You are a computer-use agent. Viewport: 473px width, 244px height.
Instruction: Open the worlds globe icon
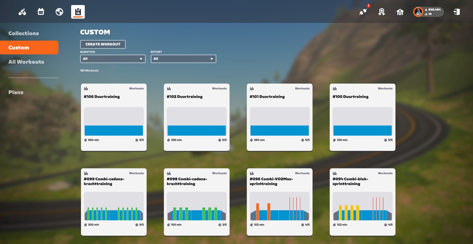(59, 12)
